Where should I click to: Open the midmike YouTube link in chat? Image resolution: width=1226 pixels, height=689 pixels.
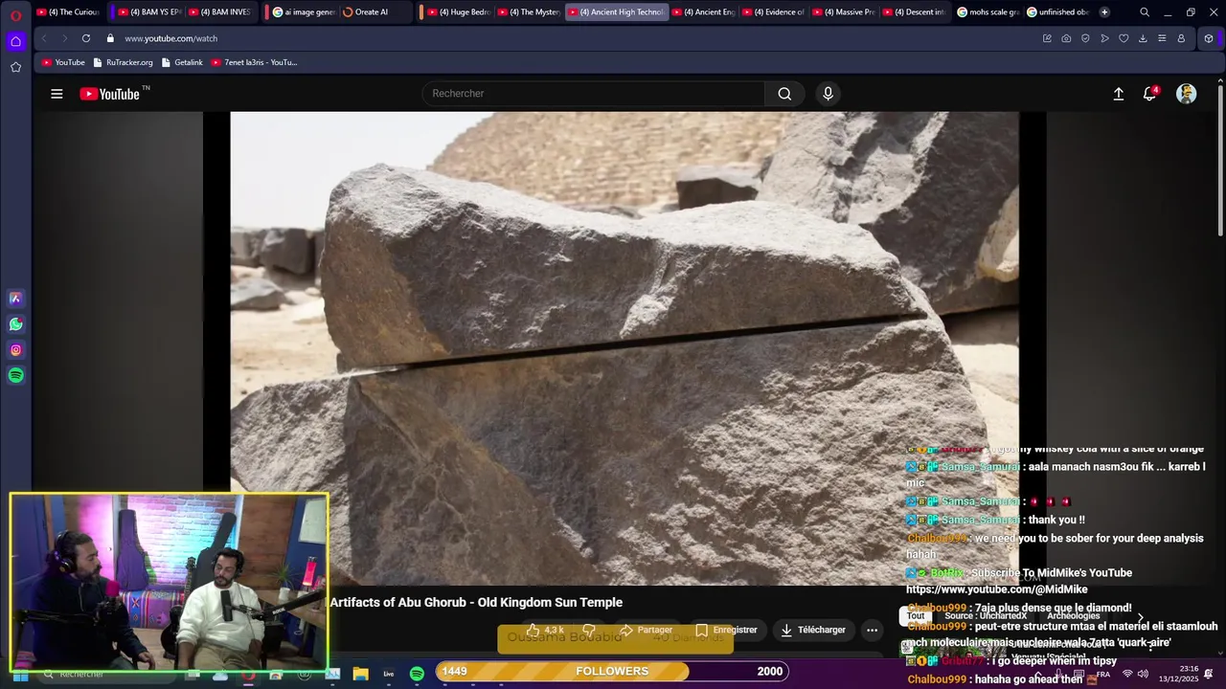point(996,589)
